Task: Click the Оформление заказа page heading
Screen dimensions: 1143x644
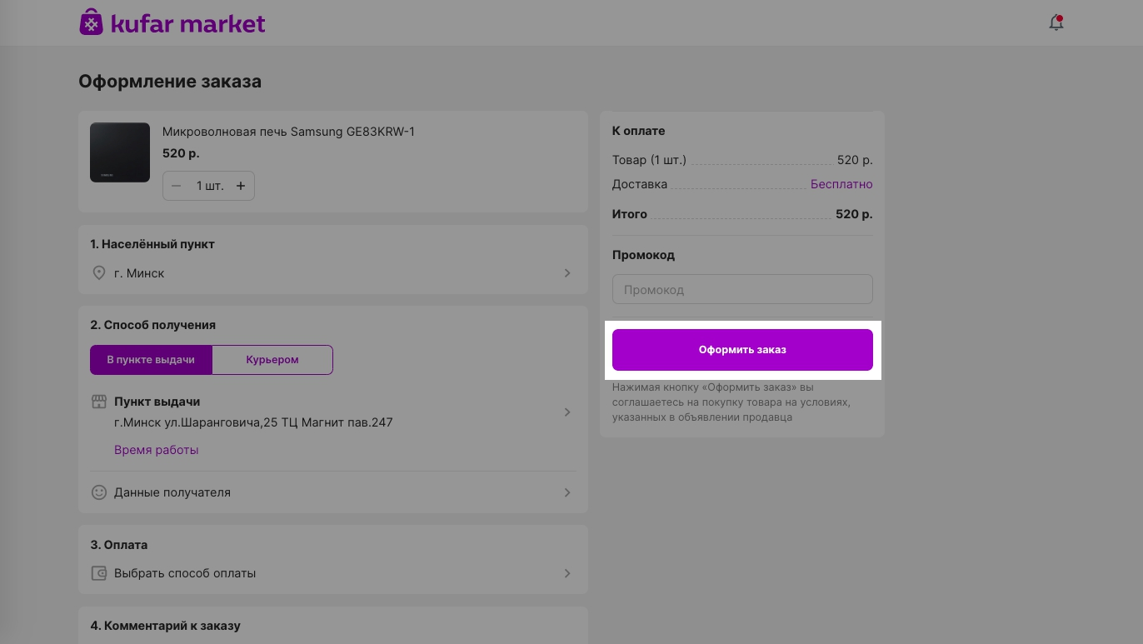Action: [170, 82]
